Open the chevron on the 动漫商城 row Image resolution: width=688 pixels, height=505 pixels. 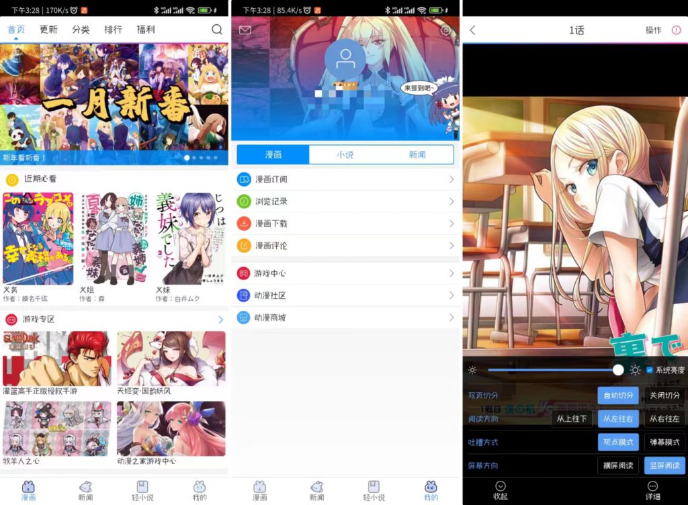451,318
